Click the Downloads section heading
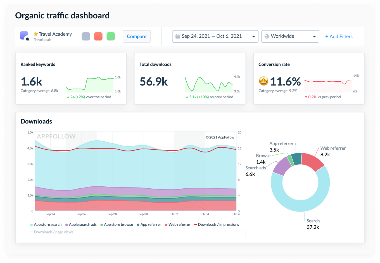The width and height of the screenshot is (380, 263). point(36,121)
